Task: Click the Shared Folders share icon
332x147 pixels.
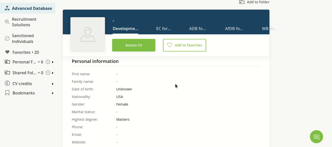Action: coord(7,73)
